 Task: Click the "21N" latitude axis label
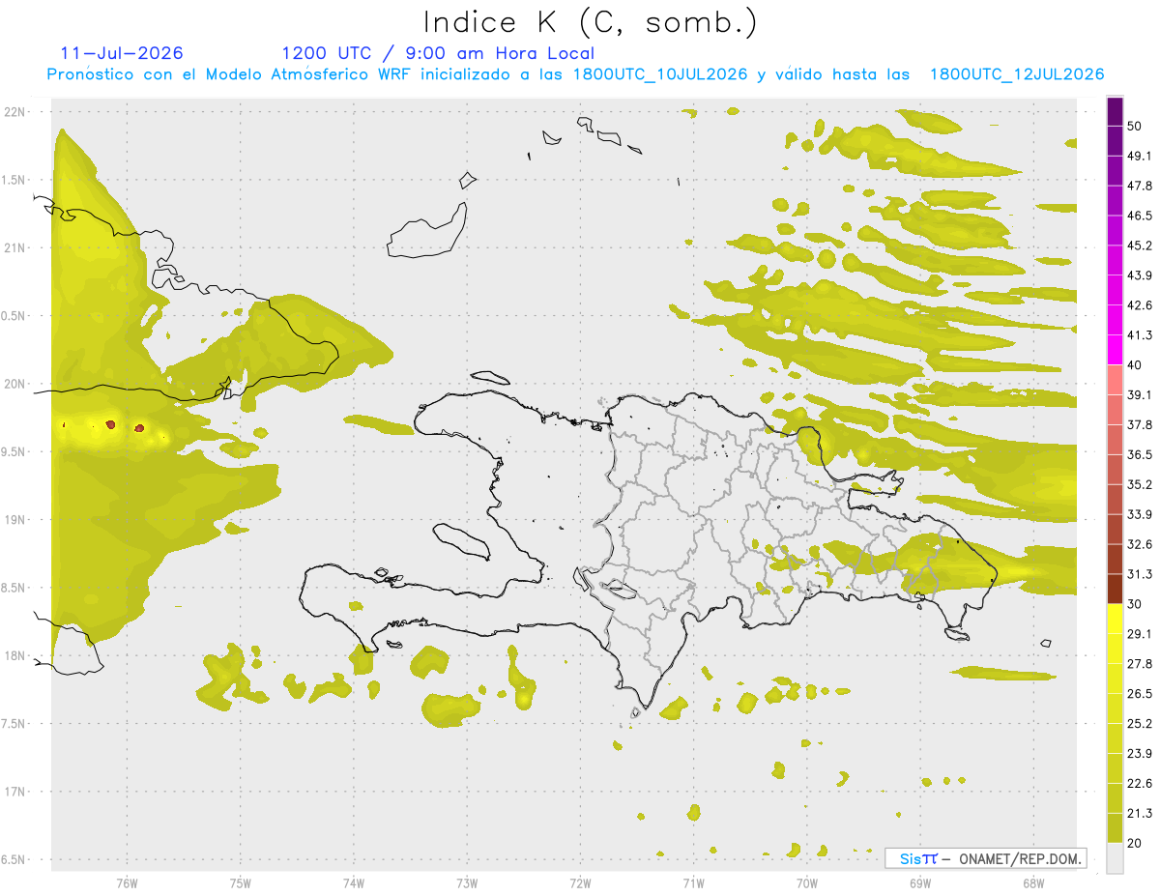[16, 248]
